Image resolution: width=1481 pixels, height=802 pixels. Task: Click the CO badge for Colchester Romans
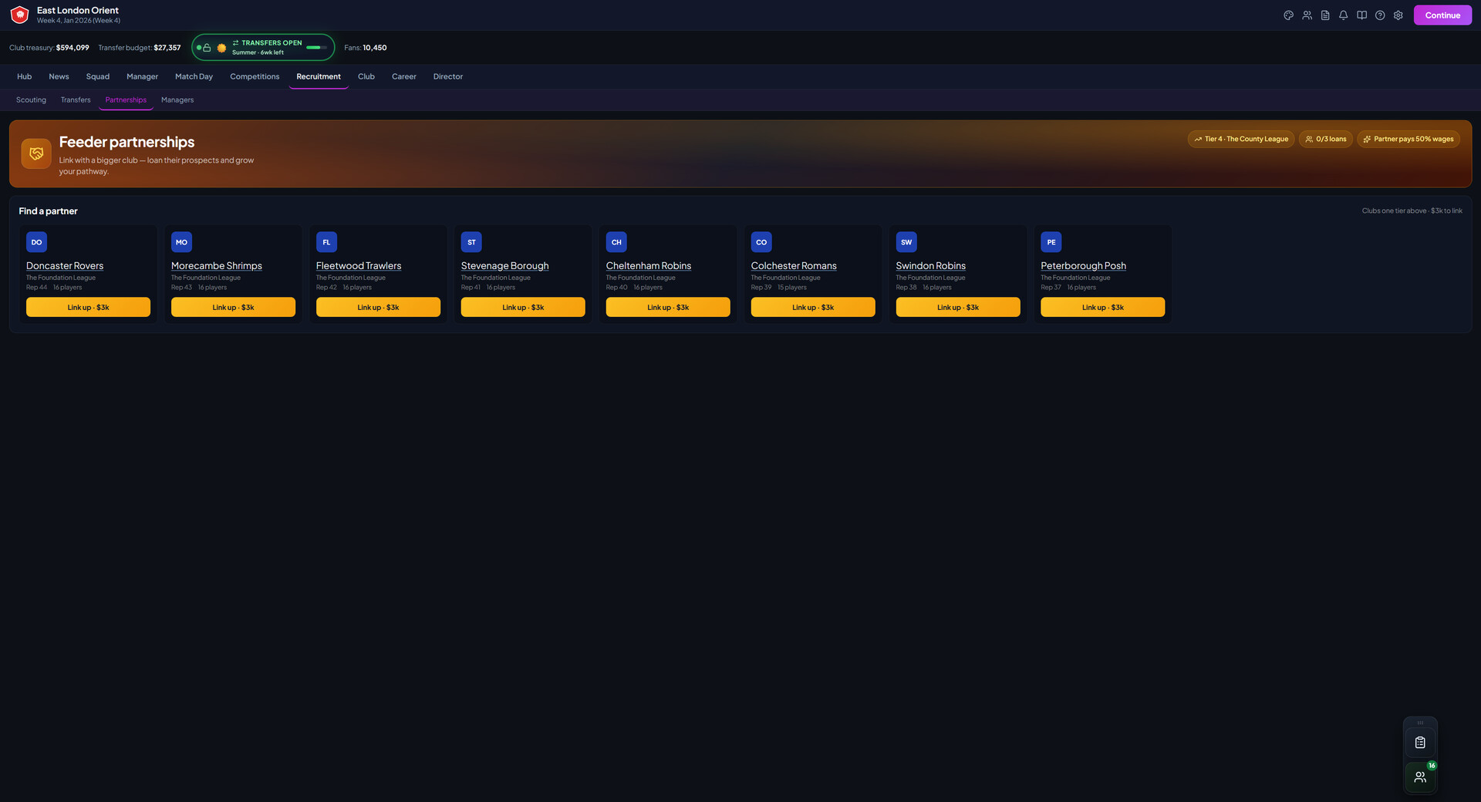(x=761, y=242)
